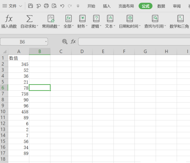The image size is (190, 163).
Task: Select column F header
Action: [124, 52]
